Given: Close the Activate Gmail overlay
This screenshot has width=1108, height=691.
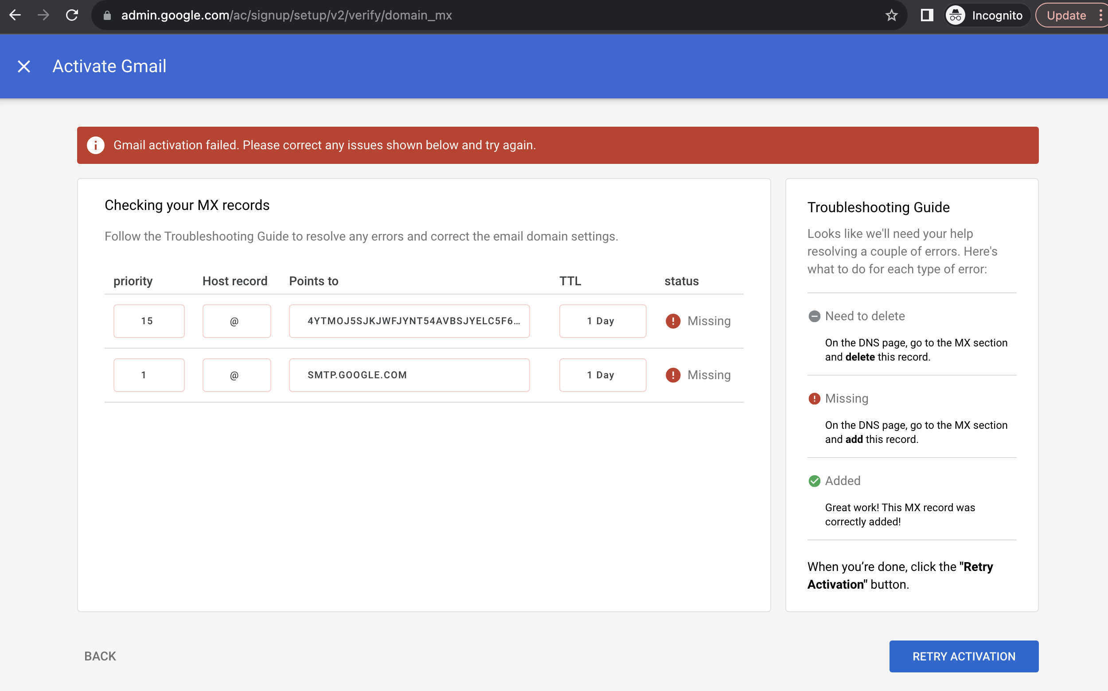Looking at the screenshot, I should (23, 66).
